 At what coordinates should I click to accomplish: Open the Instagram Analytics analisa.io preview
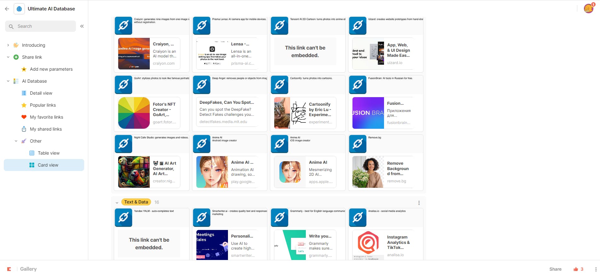click(x=383, y=245)
